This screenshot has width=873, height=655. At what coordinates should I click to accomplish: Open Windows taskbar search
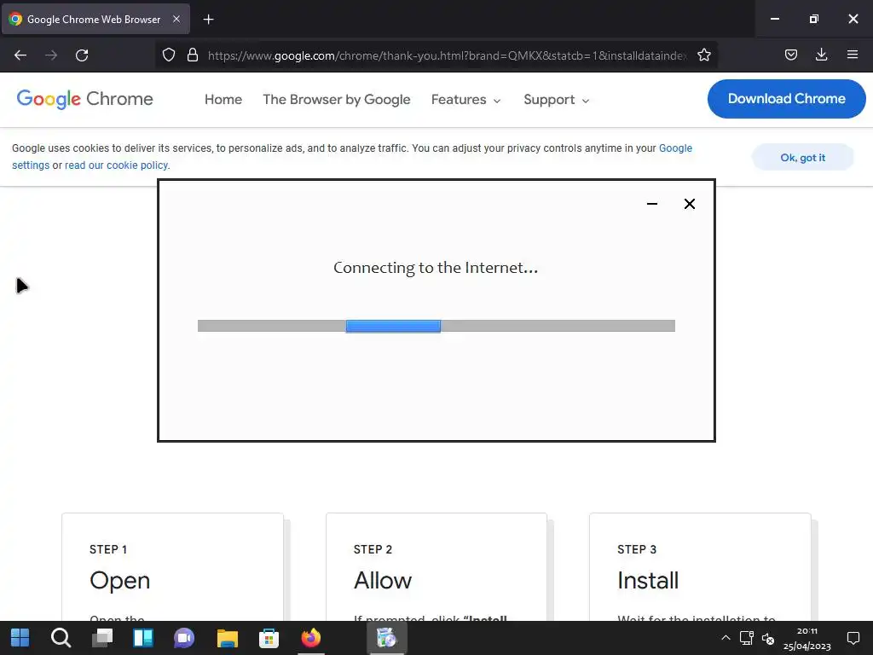tap(61, 638)
